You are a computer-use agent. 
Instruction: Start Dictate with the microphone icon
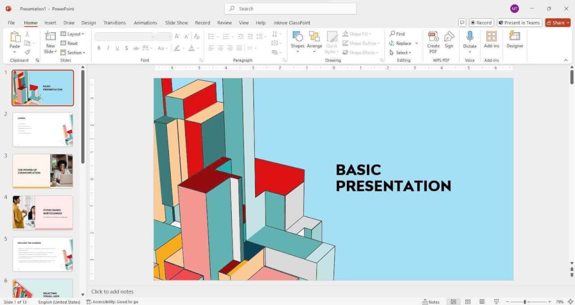470,37
